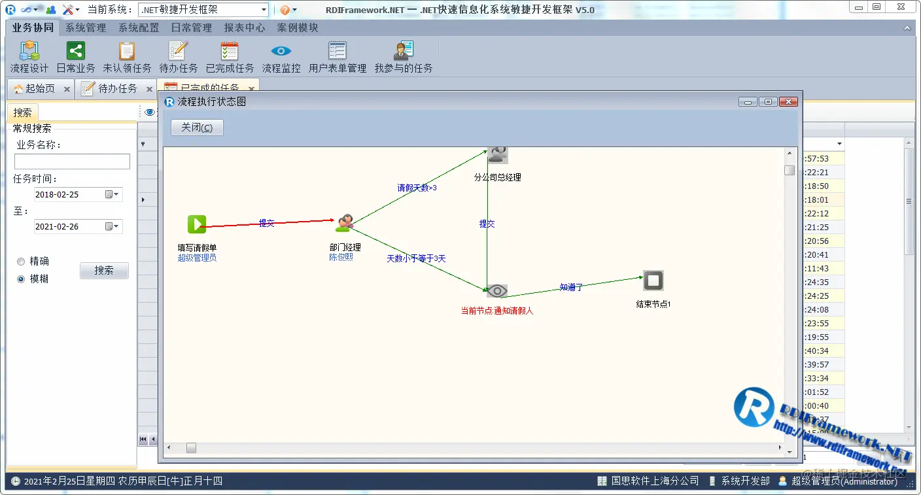The image size is (921, 495).
Task: Click the 关闭(C) button
Action: [x=197, y=128]
